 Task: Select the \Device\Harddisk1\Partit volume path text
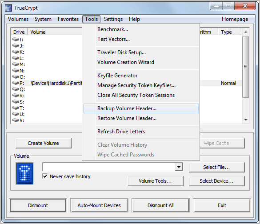(56, 83)
